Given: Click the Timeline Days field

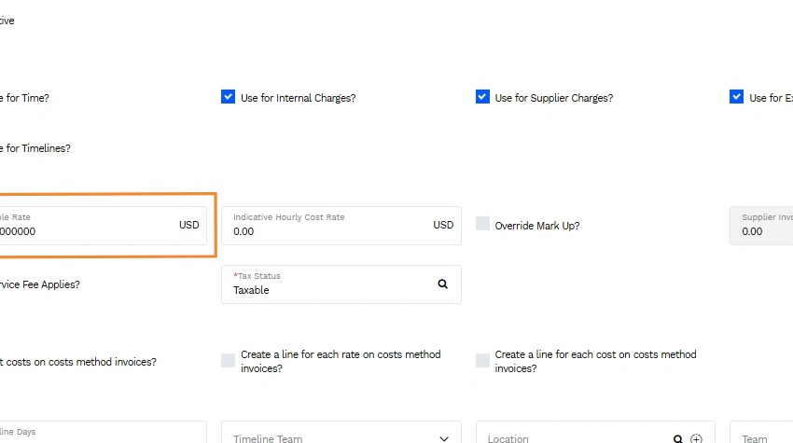Looking at the screenshot, I should (x=104, y=433).
